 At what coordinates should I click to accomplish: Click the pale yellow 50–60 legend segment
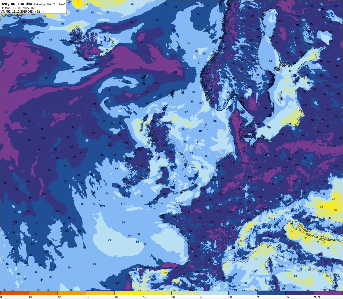pyautogui.click(x=157, y=293)
